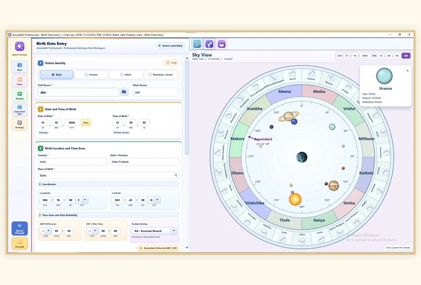Select the Male radio option
Screen dimensions: 421x285
[x=56, y=74]
